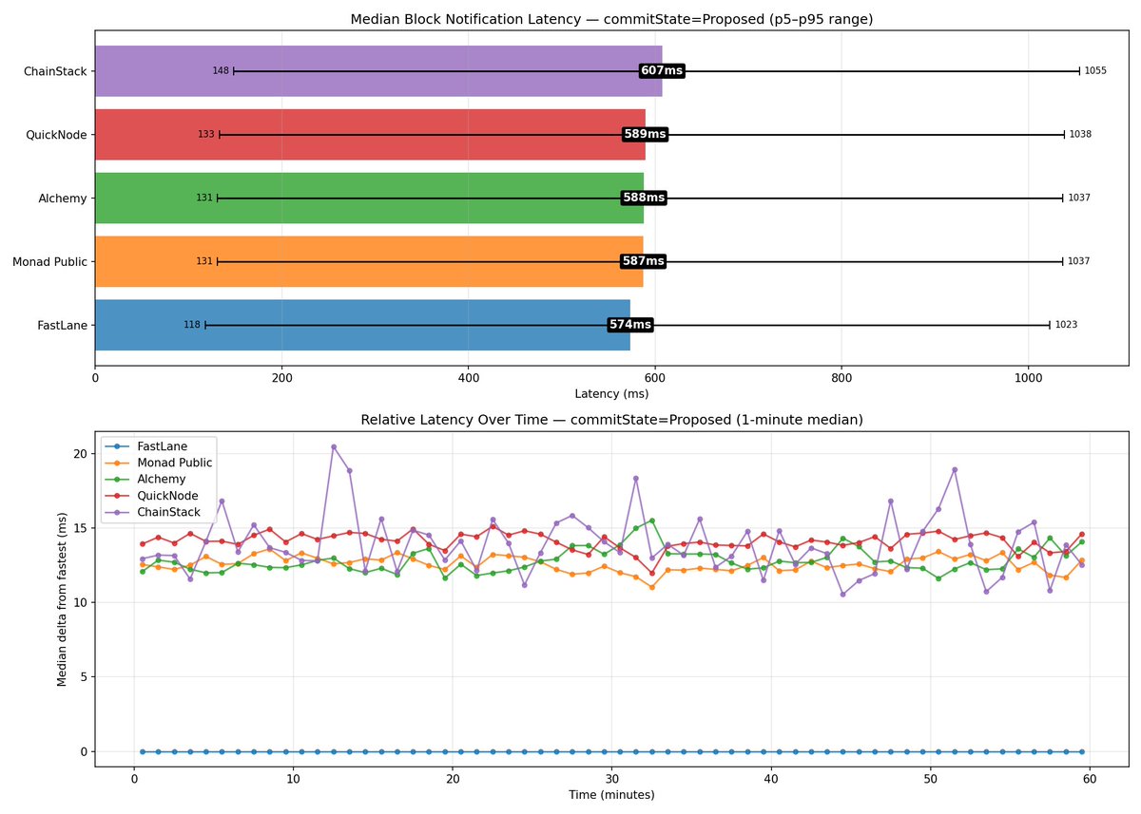Click the 600 tick on latency axis
The height and width of the screenshot is (814, 1141).
pos(655,377)
